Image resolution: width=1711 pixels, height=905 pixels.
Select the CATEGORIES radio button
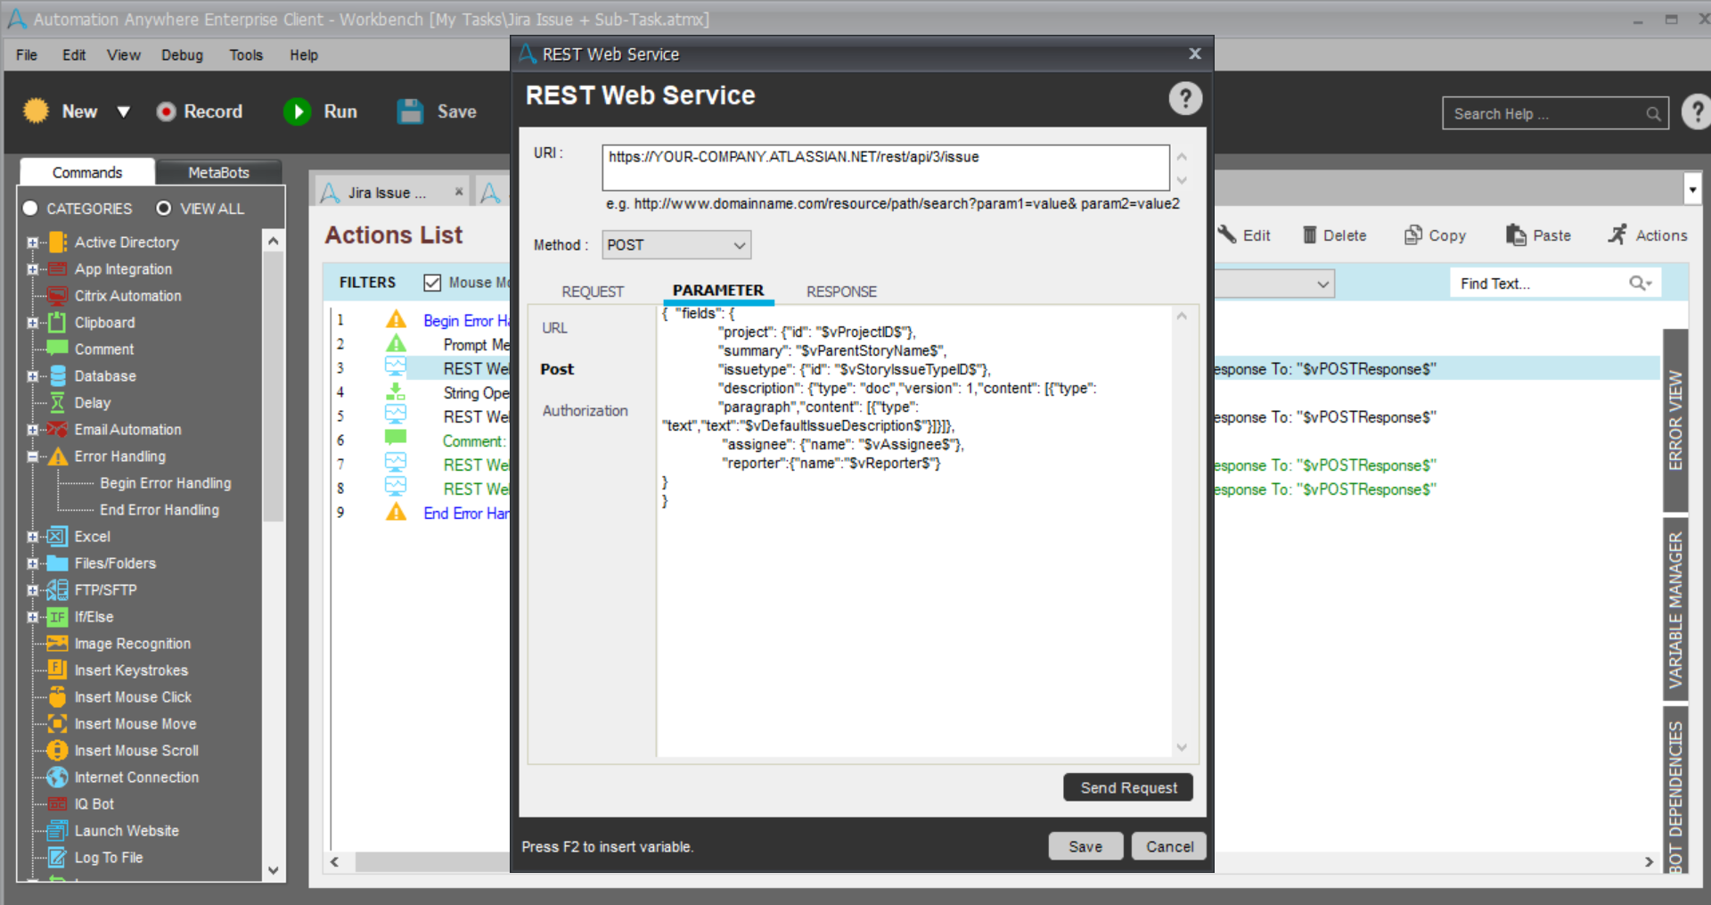tap(30, 209)
